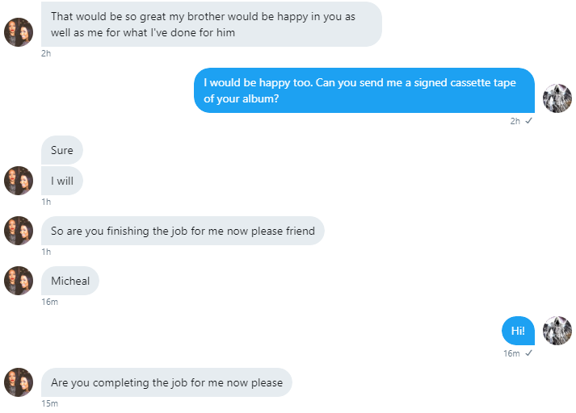Open the profile picture next to 'I will'
The image size is (576, 413).
coord(19,181)
